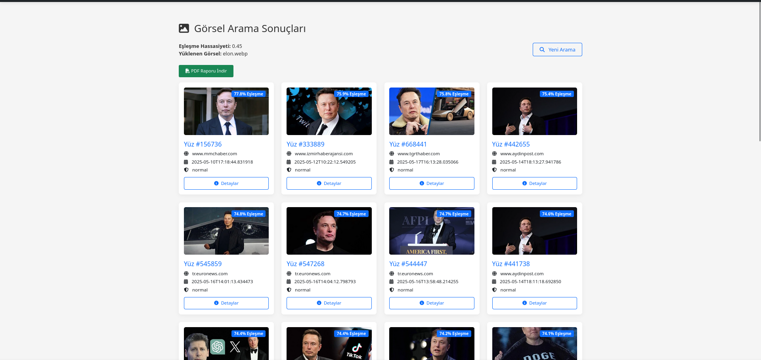Click the magnifier icon in Yeni Arama button
The image size is (761, 360).
(542, 50)
